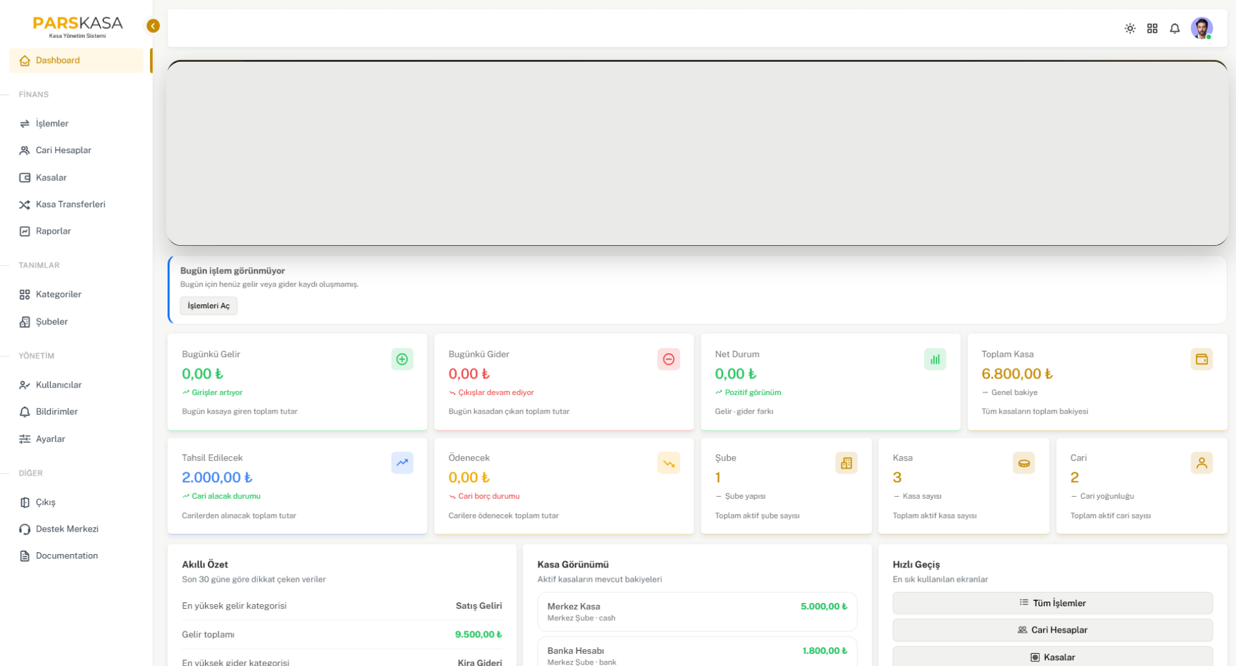Image resolution: width=1236 pixels, height=666 pixels.
Task: Open the Raporlar page from the sidebar
Action: click(53, 230)
